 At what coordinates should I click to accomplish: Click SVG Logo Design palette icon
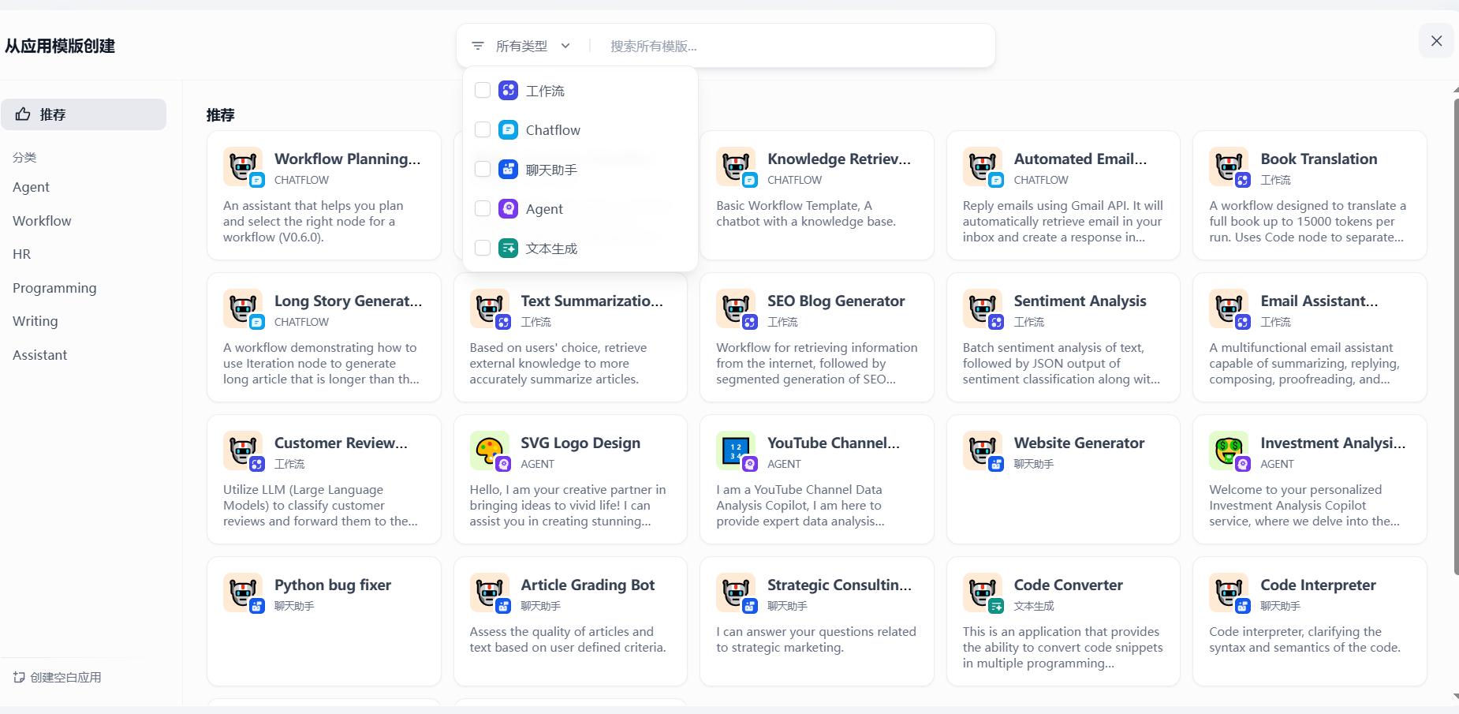[490, 450]
